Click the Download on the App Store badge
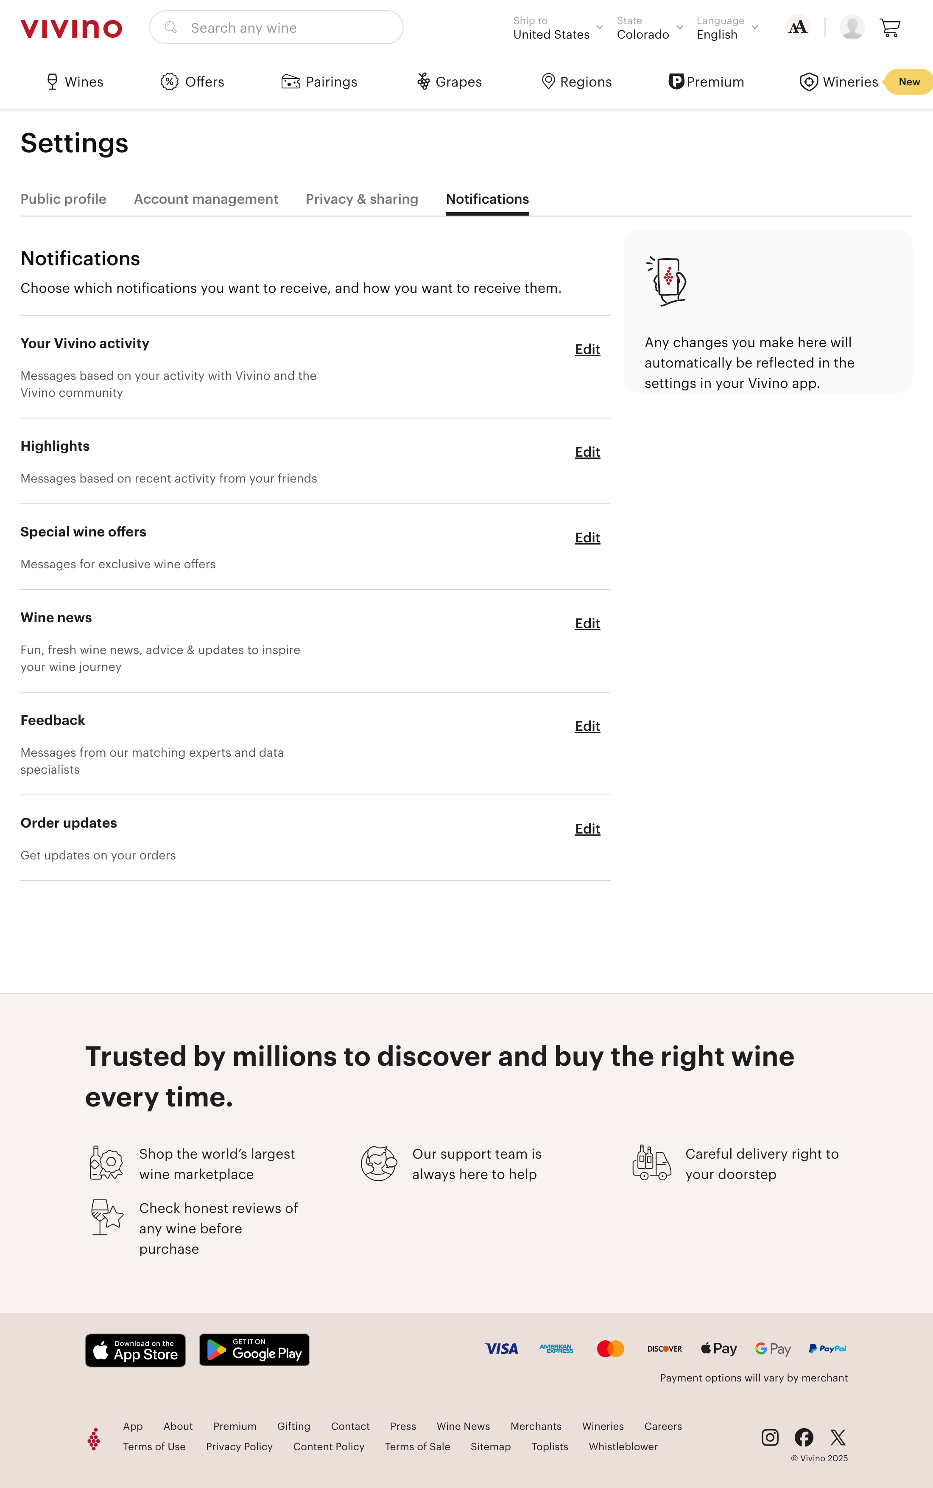Viewport: 933px width, 1488px height. point(135,1350)
